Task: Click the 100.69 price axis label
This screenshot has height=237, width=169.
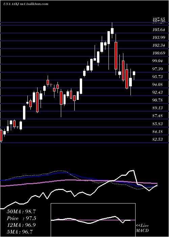Action: tap(159, 53)
